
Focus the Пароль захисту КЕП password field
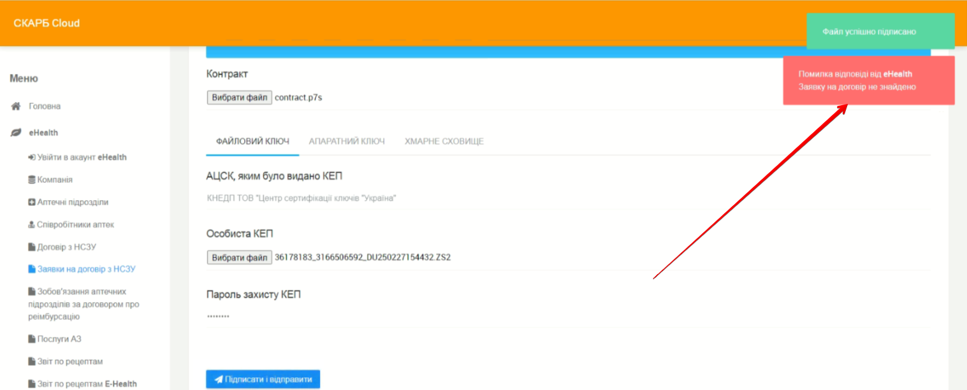(567, 316)
